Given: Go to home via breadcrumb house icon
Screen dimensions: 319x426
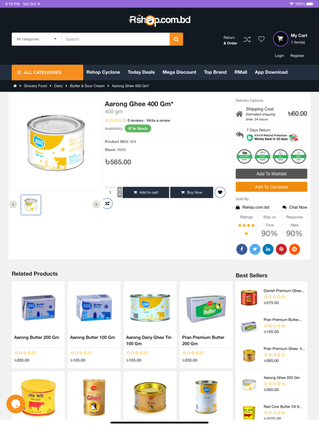Looking at the screenshot, I should pos(15,86).
